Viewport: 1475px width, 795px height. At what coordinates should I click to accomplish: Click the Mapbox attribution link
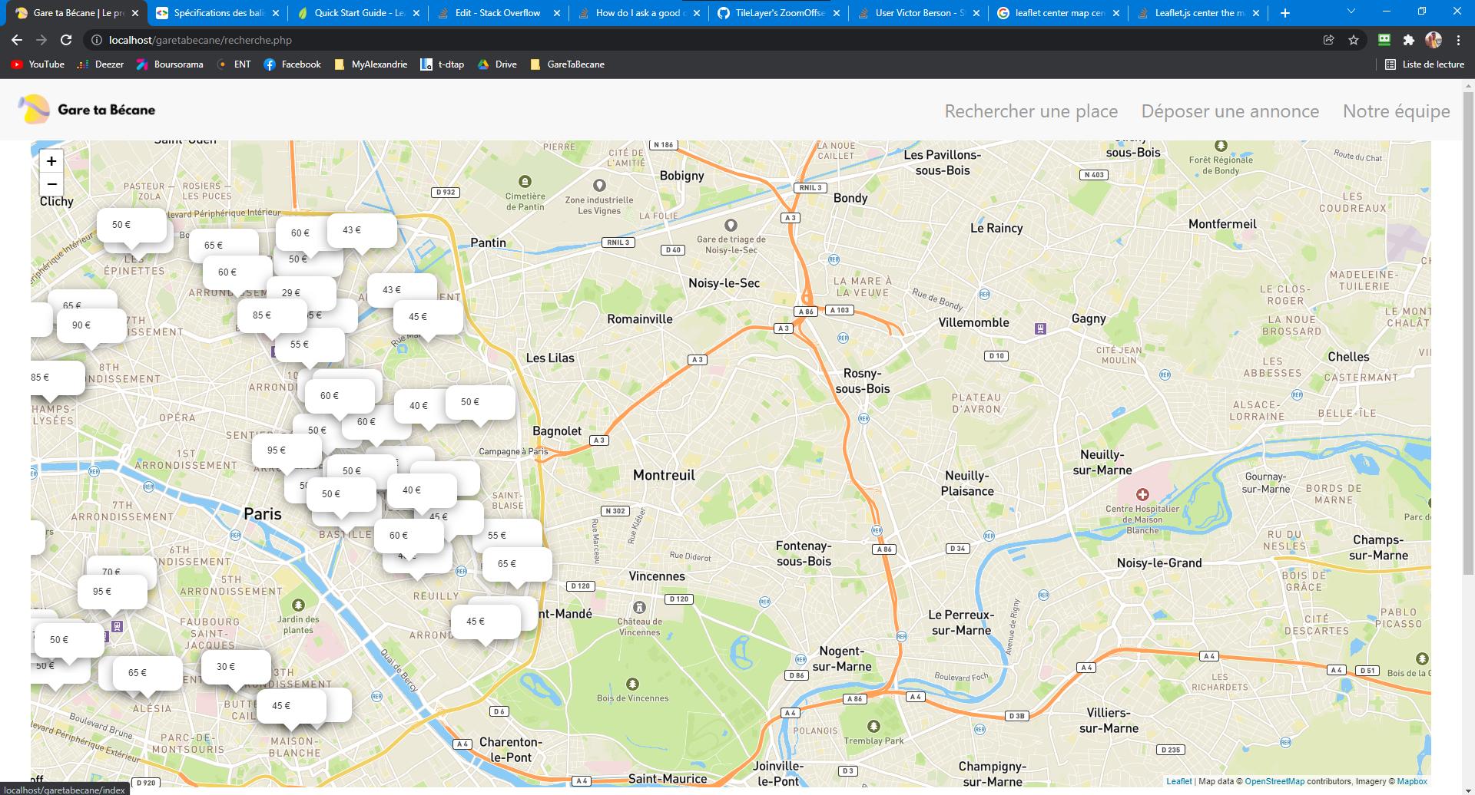click(1412, 781)
